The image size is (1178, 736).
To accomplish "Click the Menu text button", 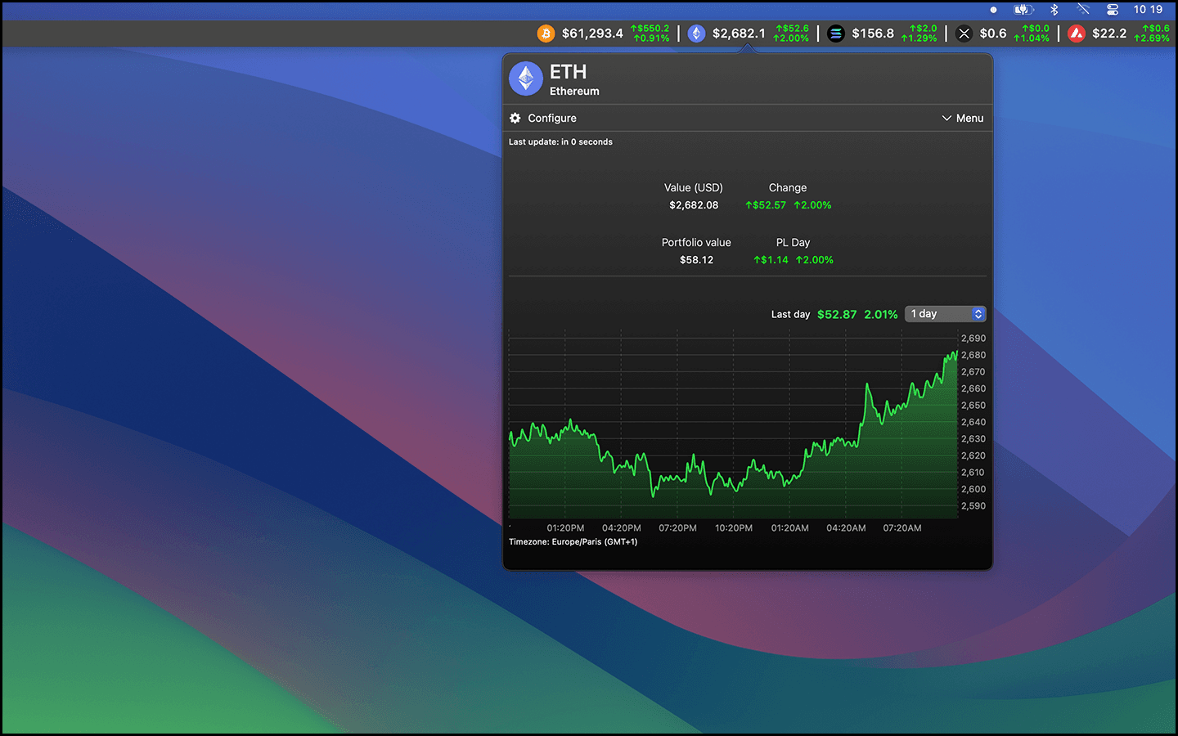I will point(970,119).
